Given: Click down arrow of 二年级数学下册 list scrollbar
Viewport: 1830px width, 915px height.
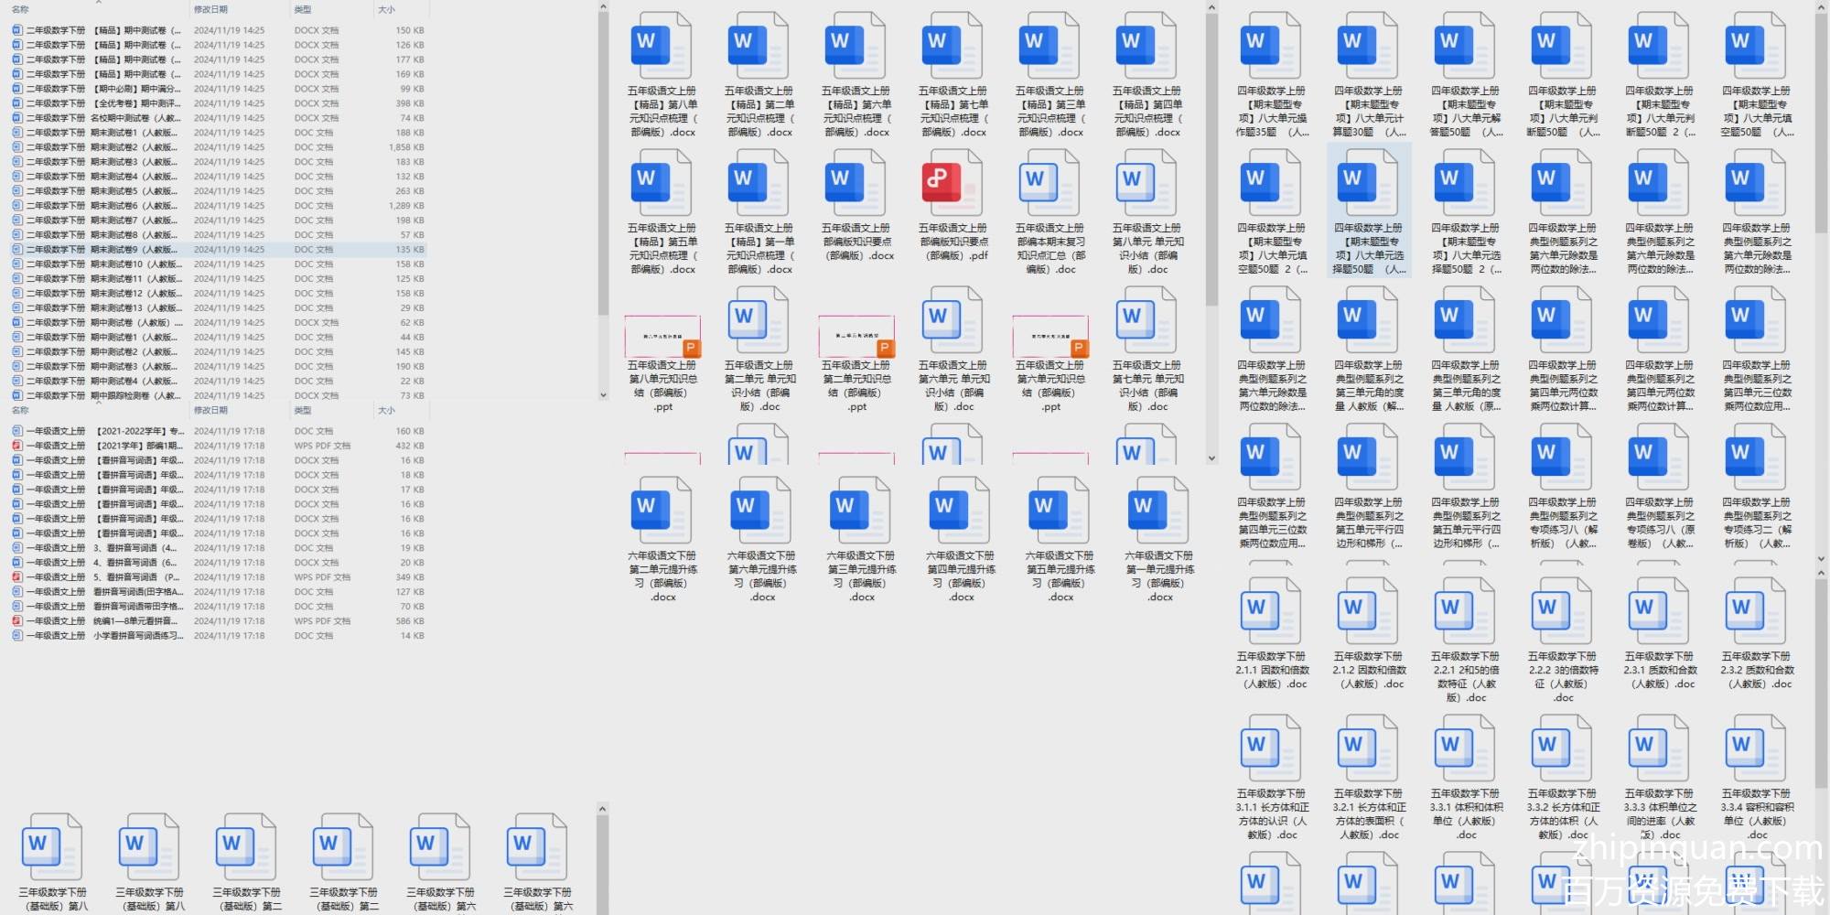Looking at the screenshot, I should coord(603,395).
